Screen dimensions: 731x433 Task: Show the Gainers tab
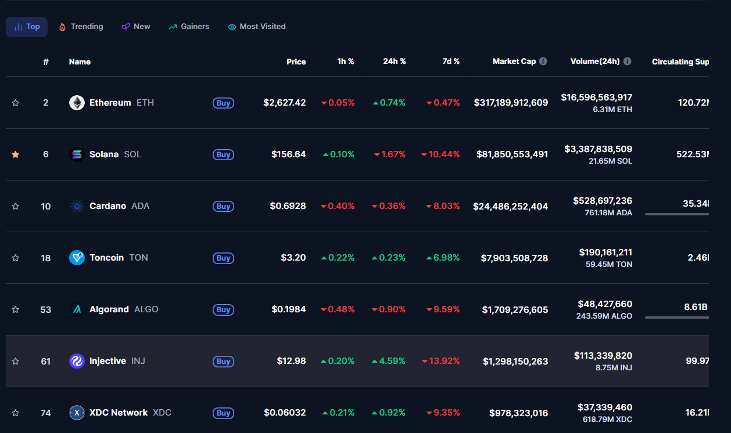189,27
